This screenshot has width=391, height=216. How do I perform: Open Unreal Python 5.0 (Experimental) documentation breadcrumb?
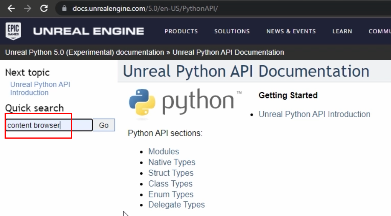[85, 52]
